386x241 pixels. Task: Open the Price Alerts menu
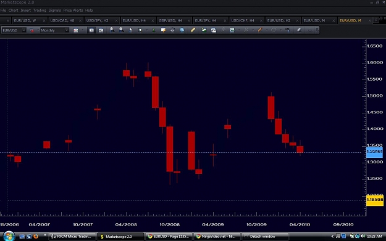point(73,10)
